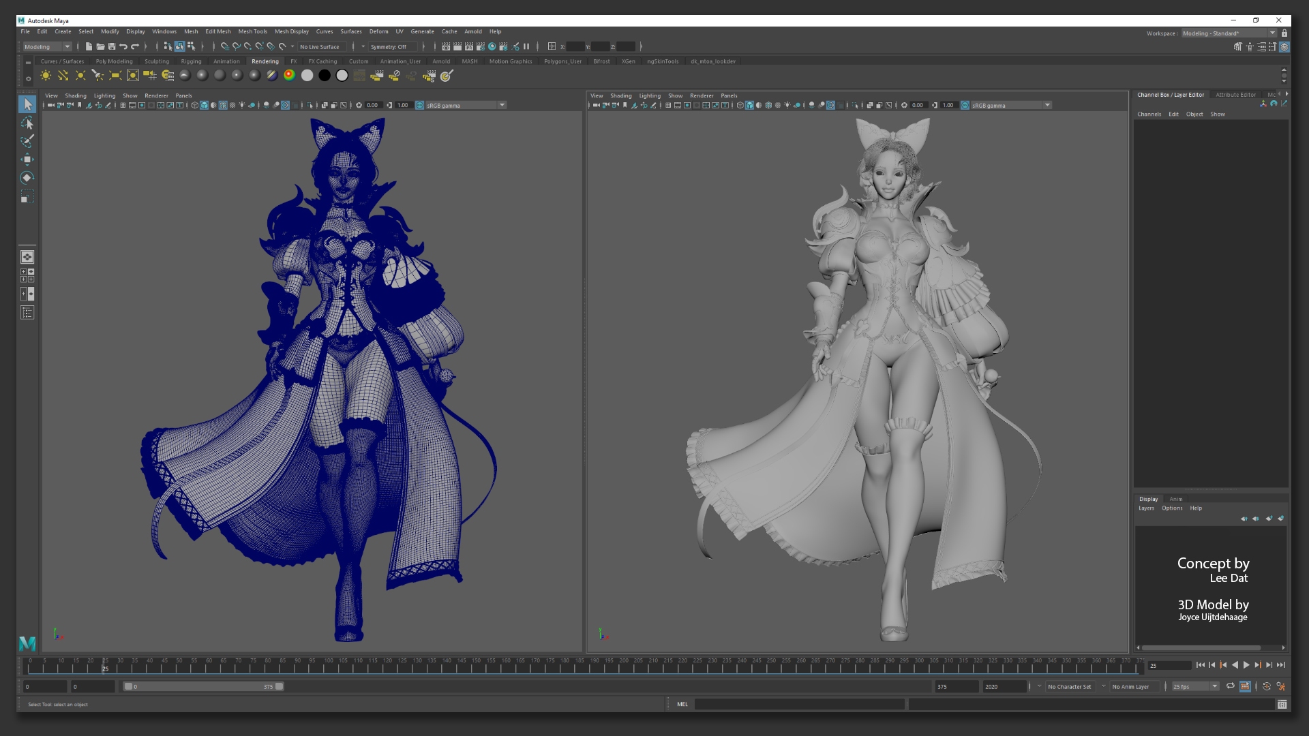Image resolution: width=1309 pixels, height=736 pixels.
Task: Open render view clapperboard icon
Action: pyautogui.click(x=446, y=46)
